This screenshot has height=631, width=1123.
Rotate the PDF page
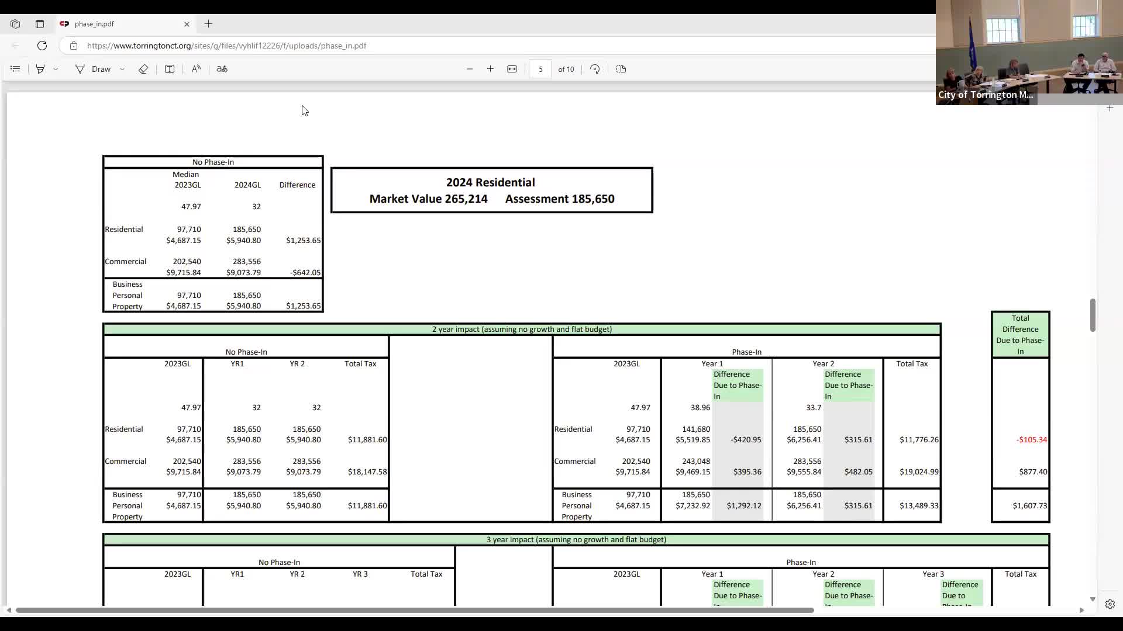(595, 69)
